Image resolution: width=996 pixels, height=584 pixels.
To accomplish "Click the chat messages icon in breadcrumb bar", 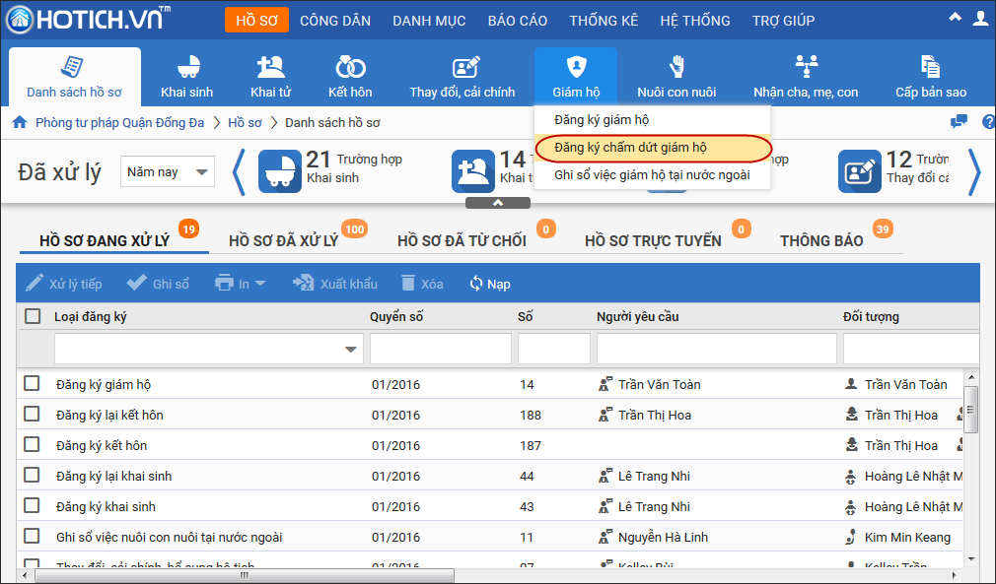I will point(958,122).
